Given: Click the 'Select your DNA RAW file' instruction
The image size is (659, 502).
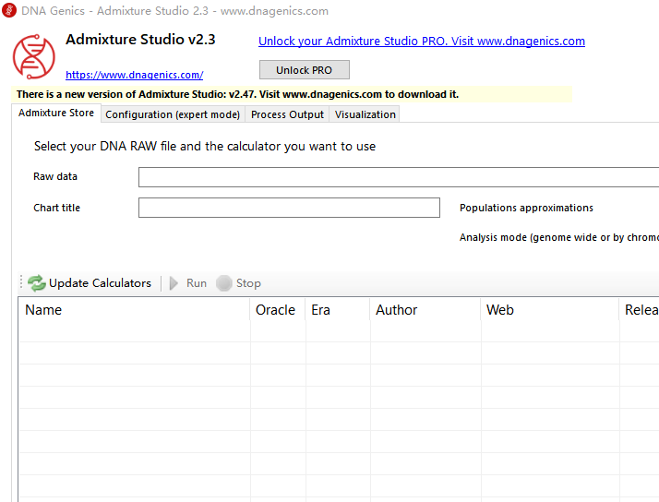Looking at the screenshot, I should (x=205, y=146).
